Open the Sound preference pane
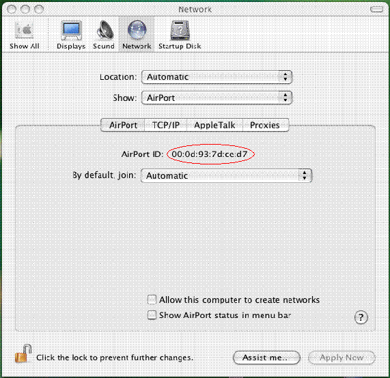Viewport: 390px width, 378px height. pos(104,35)
